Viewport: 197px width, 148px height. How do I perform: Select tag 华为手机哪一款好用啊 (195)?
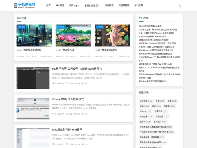pos(152,137)
